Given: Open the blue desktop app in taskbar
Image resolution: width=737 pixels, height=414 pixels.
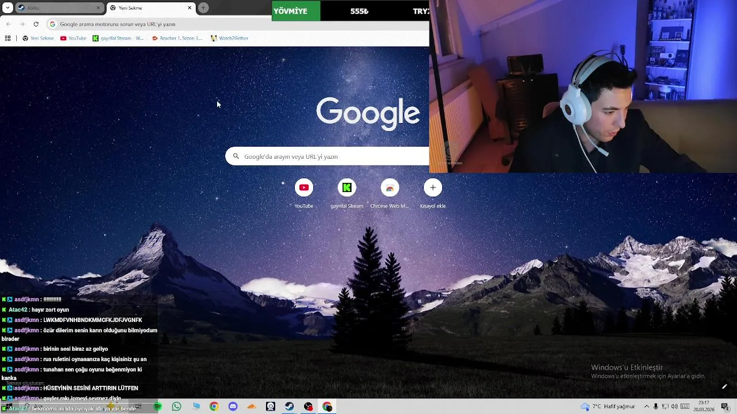Looking at the screenshot, I should pos(196,407).
